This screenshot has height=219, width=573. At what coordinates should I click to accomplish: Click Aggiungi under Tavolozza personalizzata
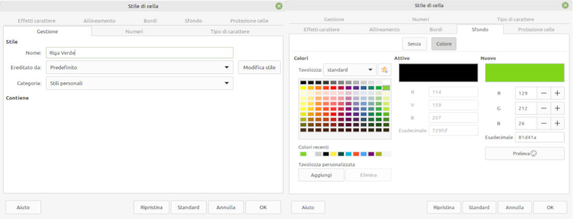click(321, 175)
